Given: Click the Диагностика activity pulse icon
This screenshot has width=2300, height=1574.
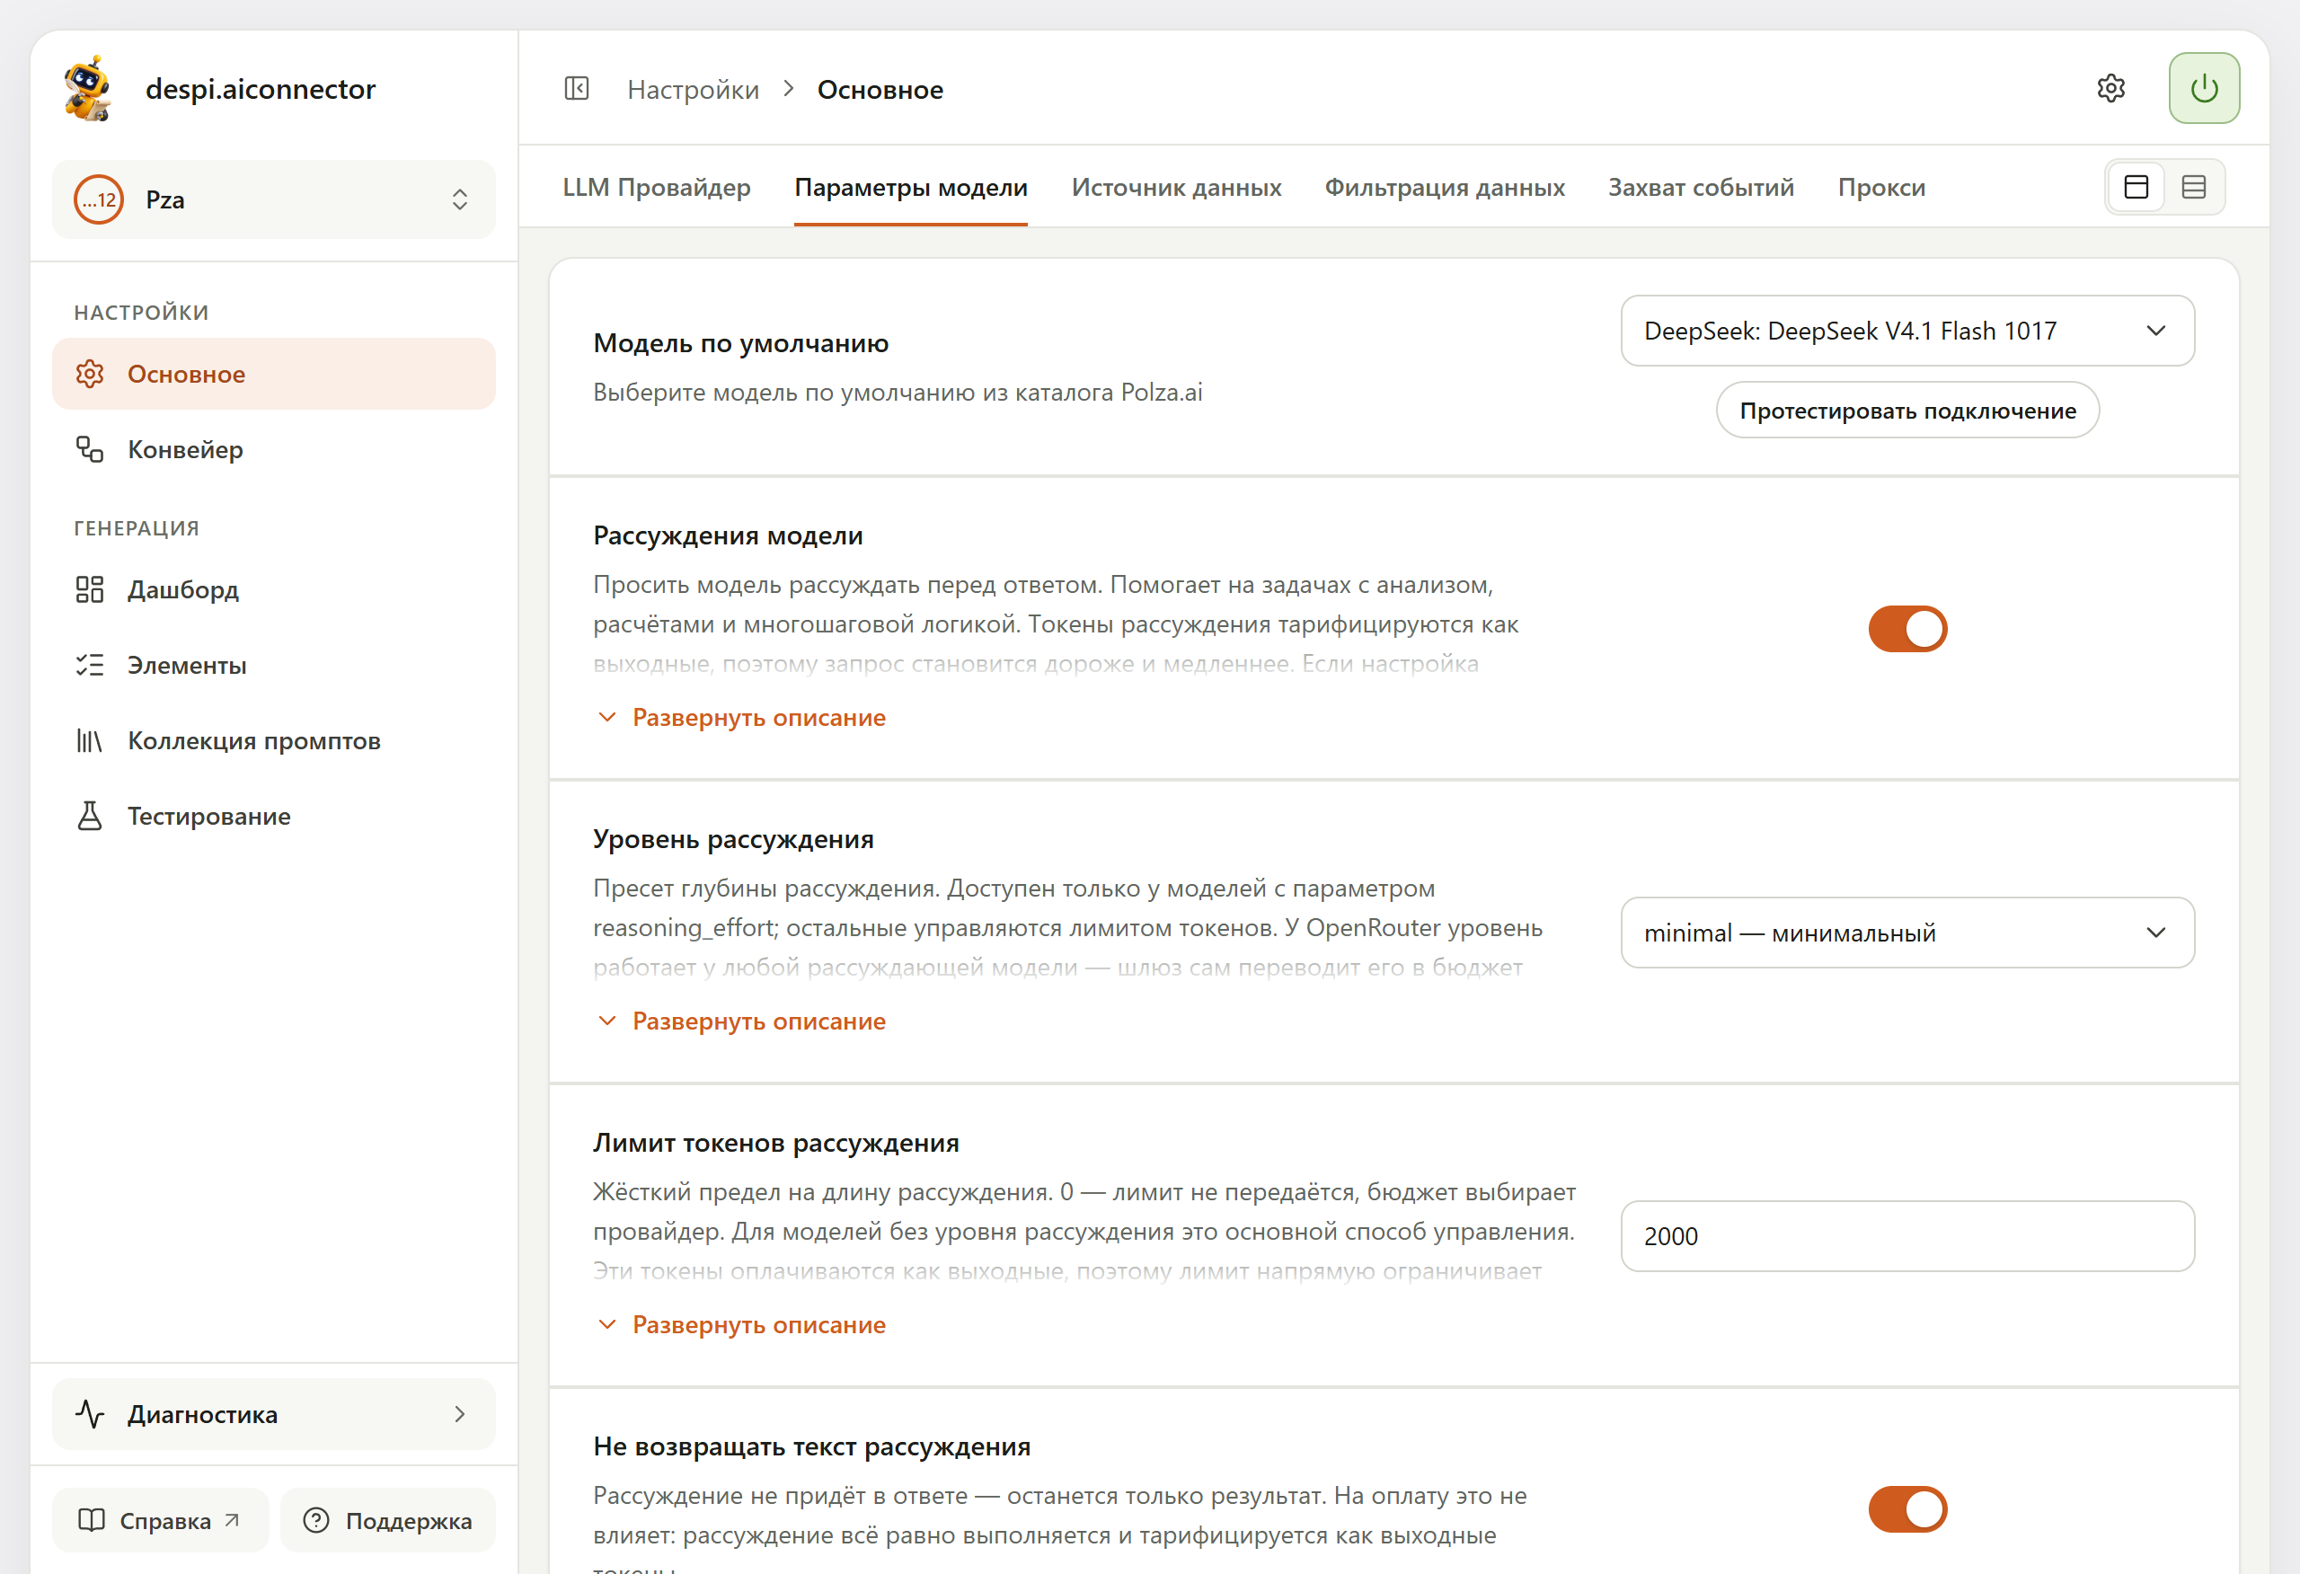Looking at the screenshot, I should click(90, 1415).
